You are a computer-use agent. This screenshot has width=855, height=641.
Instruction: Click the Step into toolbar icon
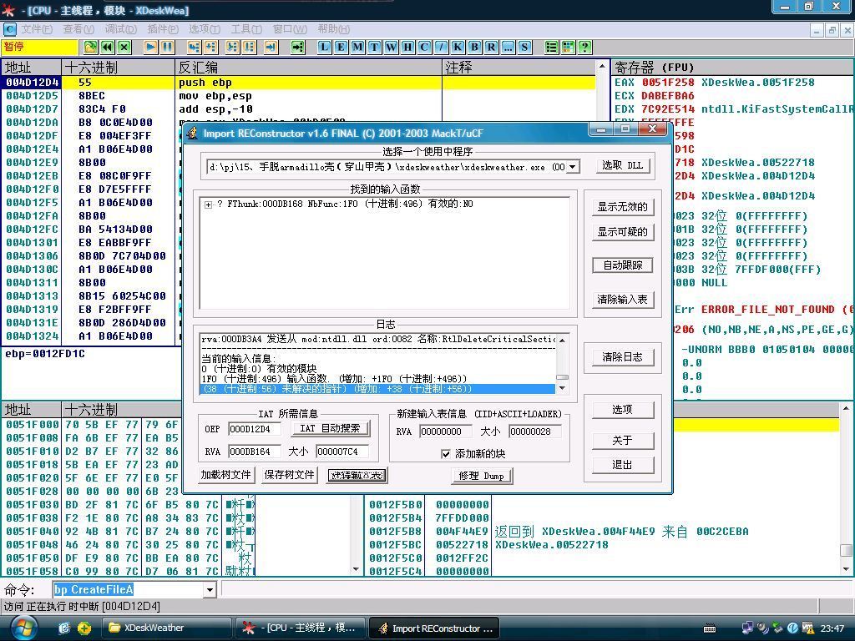click(194, 47)
